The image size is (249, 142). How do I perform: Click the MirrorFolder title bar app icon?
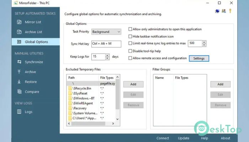(16, 3)
